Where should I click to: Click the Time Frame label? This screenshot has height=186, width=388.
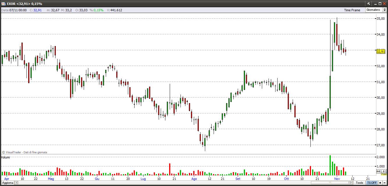tap(352, 10)
